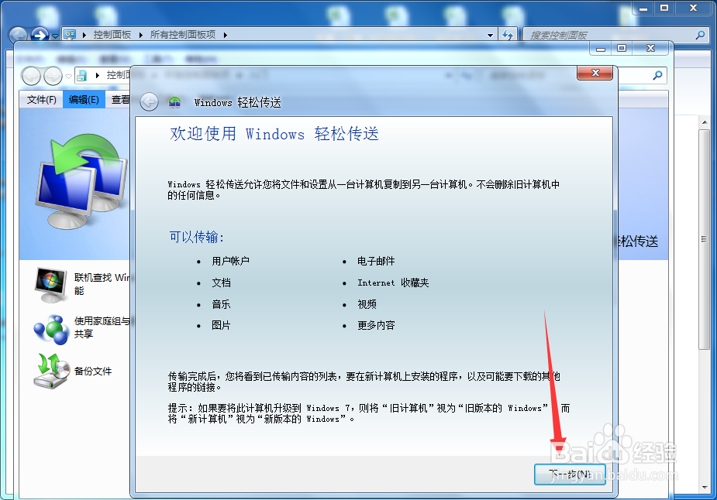Click the Easy Transfer two-monitors picture
Screen dimensions: 717x500
coord(81,181)
